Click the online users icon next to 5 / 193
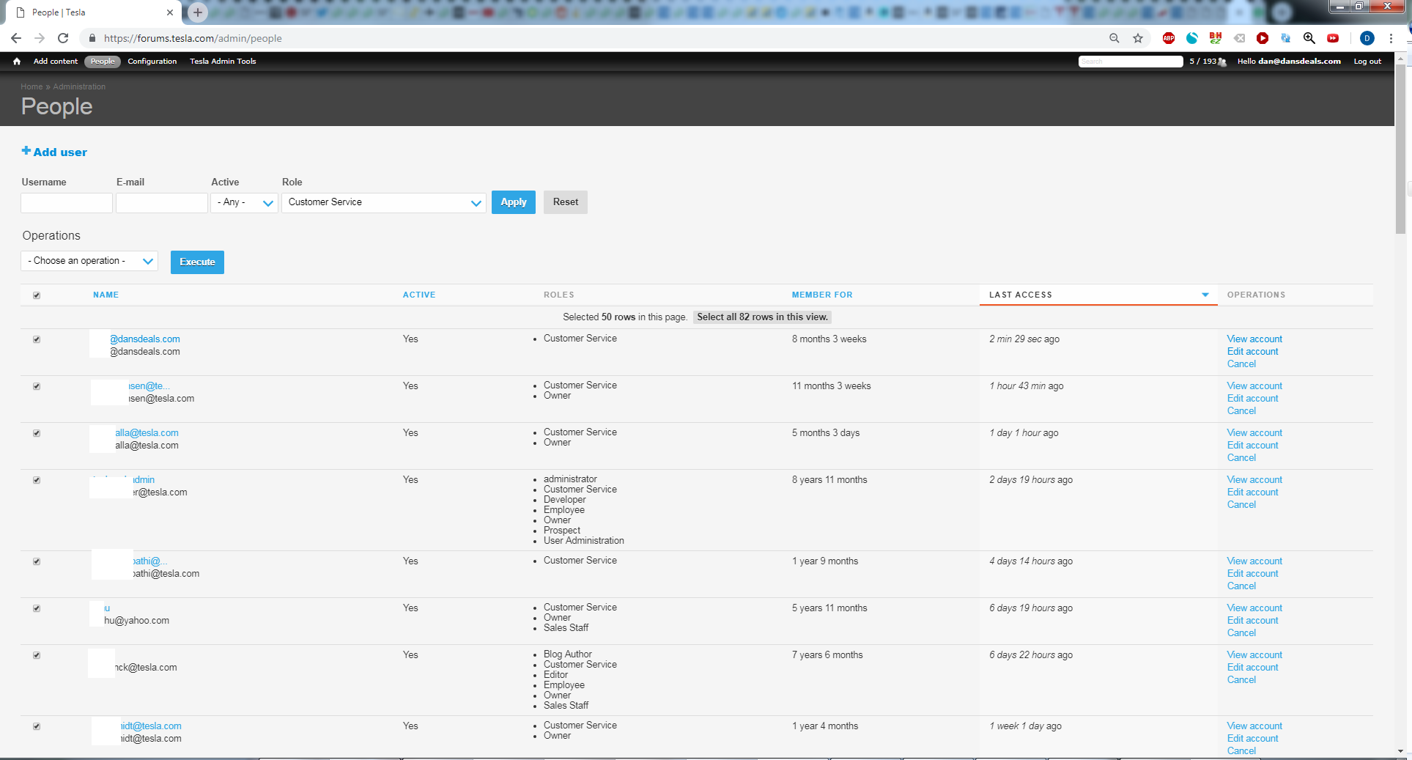The width and height of the screenshot is (1412, 760). 1222,62
